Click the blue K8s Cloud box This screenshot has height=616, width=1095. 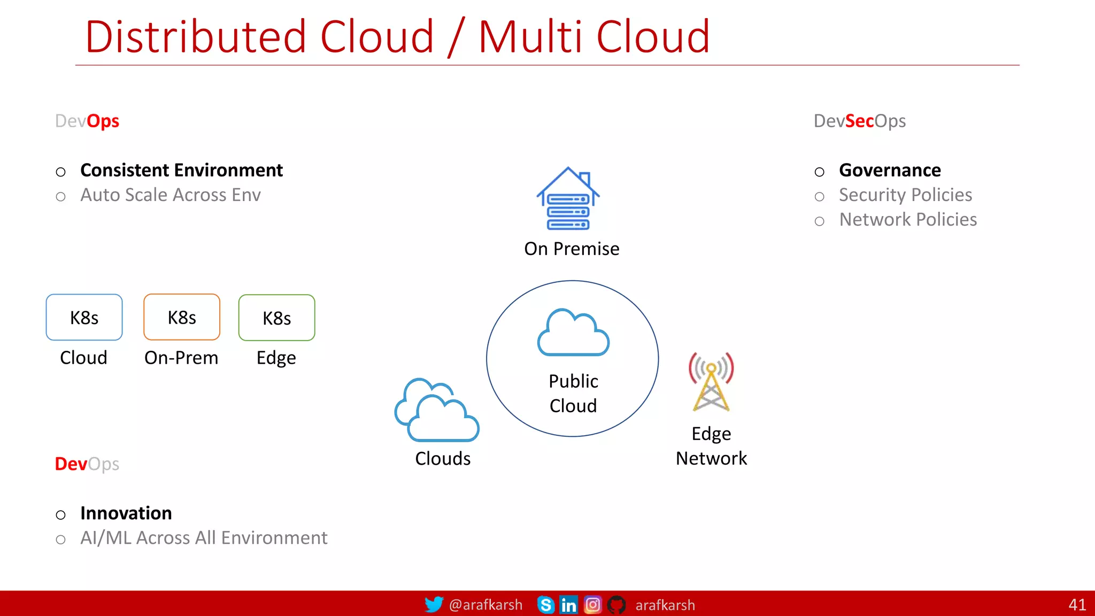(84, 318)
